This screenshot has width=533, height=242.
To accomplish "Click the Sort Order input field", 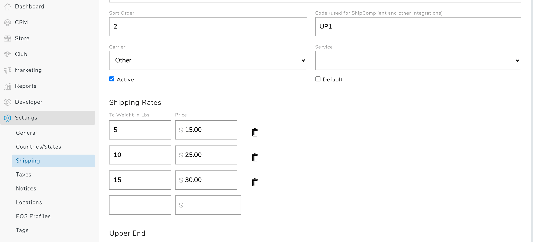I will pyautogui.click(x=208, y=27).
